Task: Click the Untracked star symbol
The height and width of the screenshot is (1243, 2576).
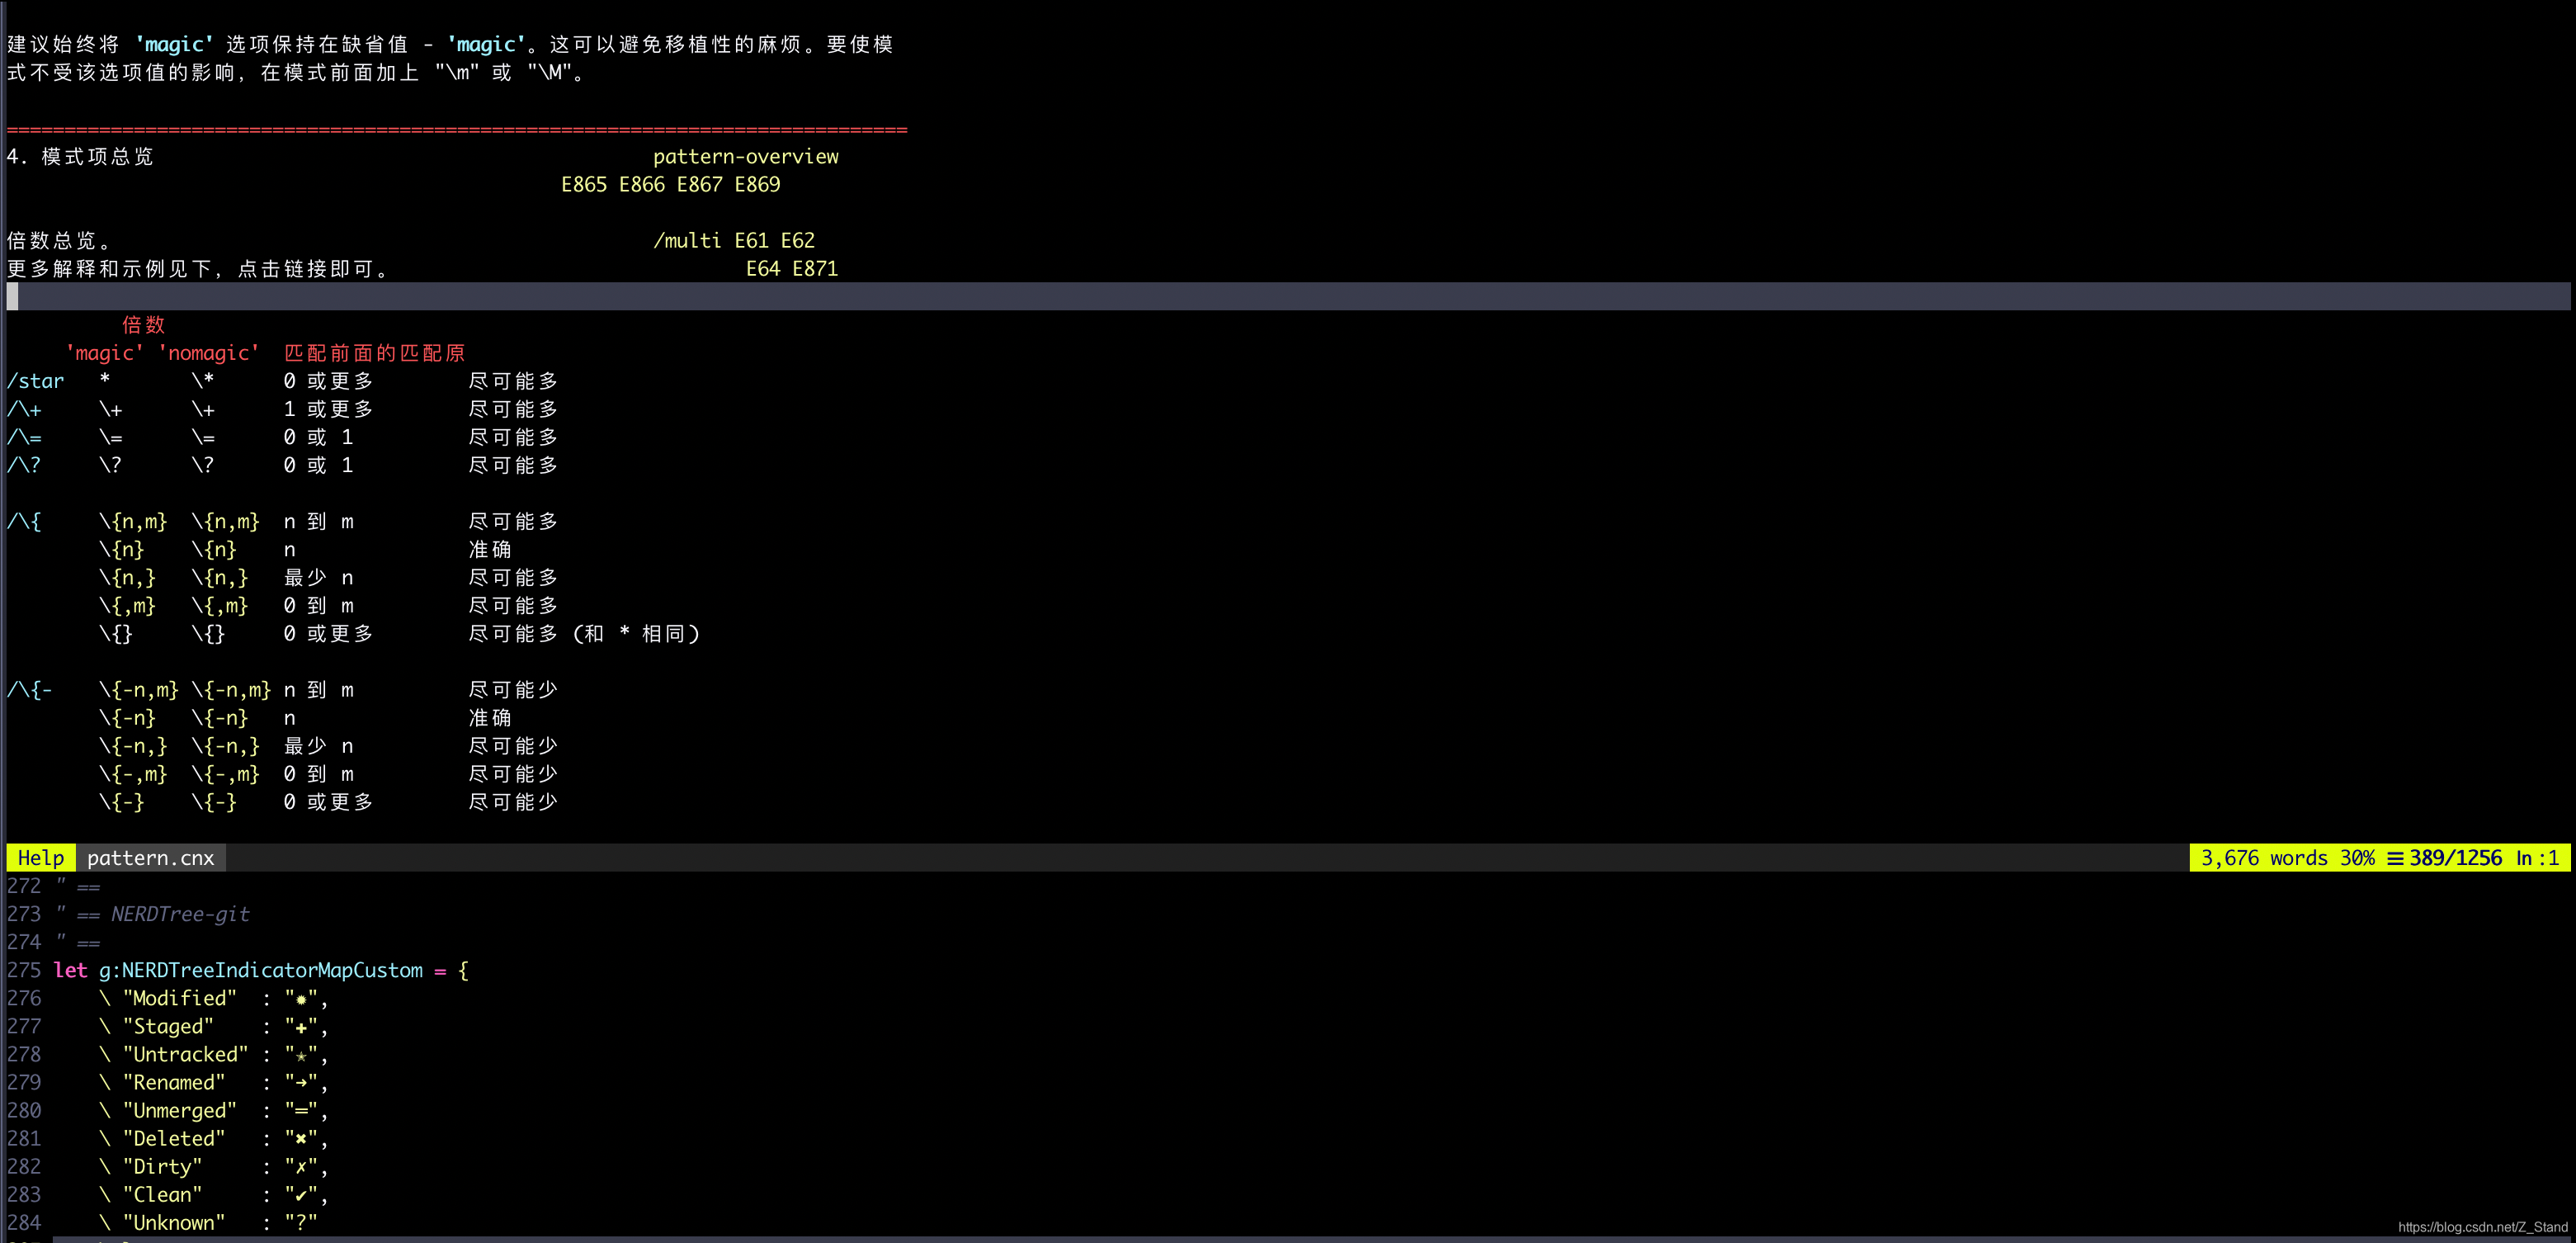Action: pyautogui.click(x=300, y=1055)
